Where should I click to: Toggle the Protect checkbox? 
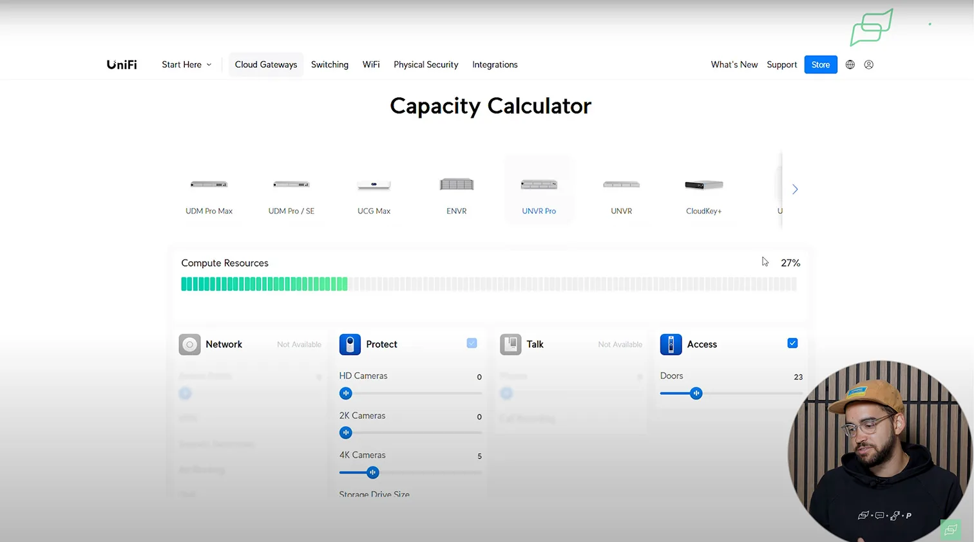click(472, 343)
